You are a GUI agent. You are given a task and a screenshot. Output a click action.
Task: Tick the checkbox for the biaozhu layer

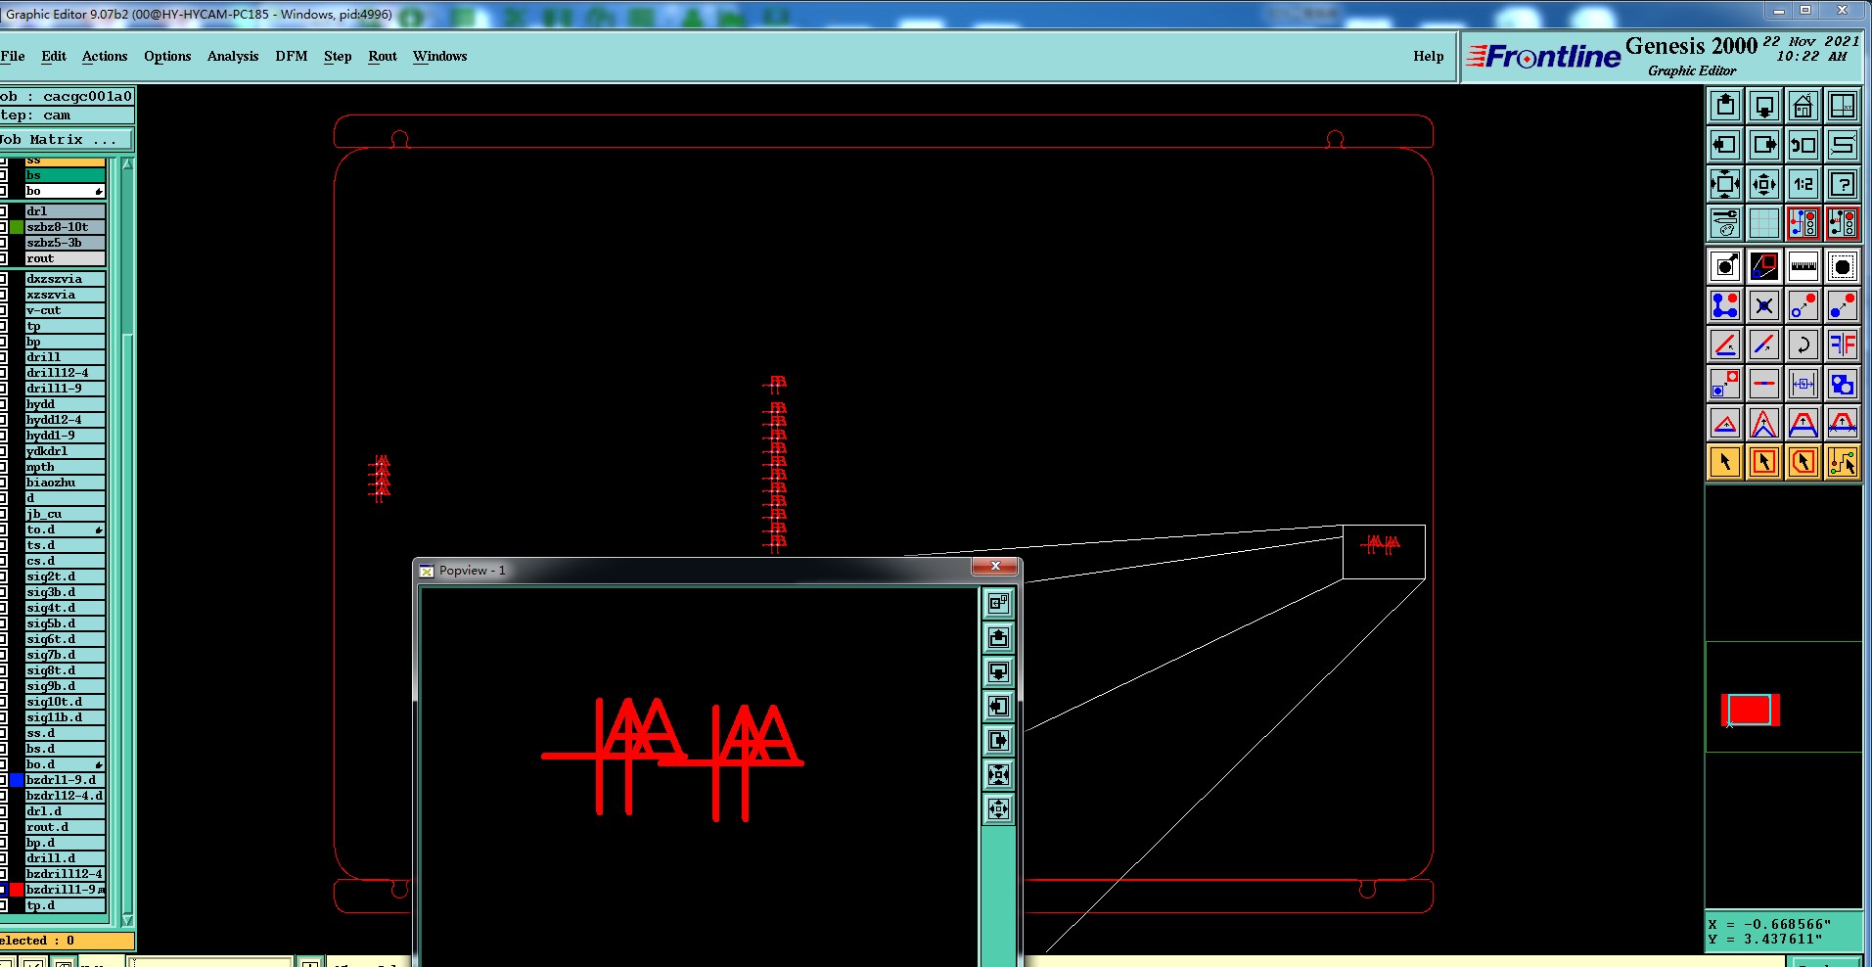[x=3, y=483]
